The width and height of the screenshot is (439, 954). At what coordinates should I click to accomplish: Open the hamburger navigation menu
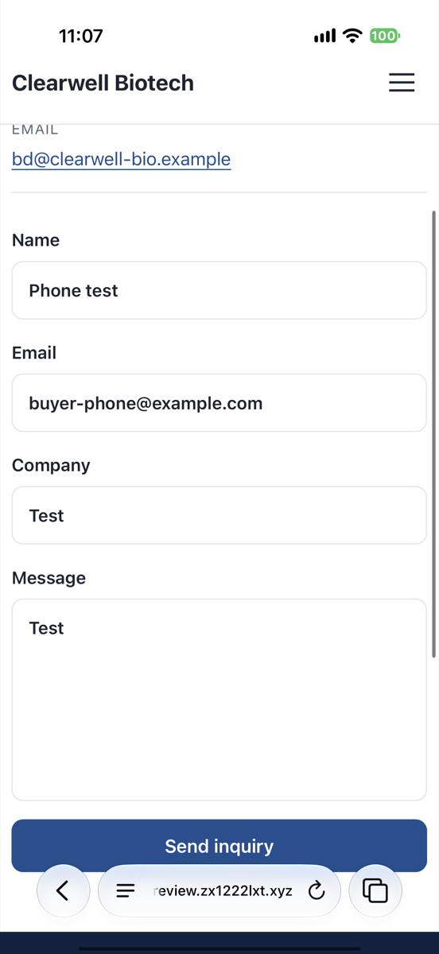[402, 83]
